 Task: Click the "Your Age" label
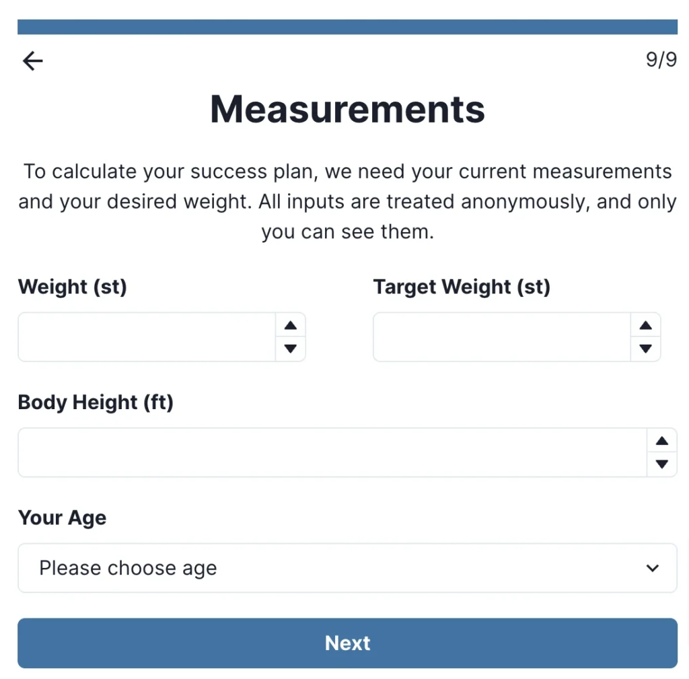(x=63, y=518)
